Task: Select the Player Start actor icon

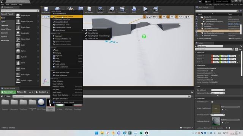Action: coord(18,39)
